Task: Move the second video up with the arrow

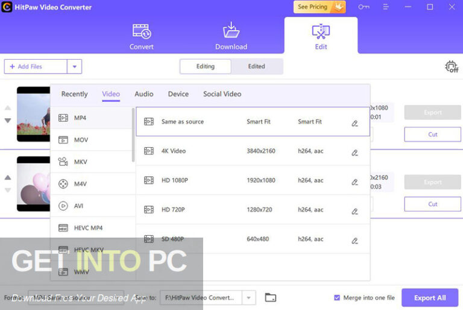Action: [x=8, y=177]
